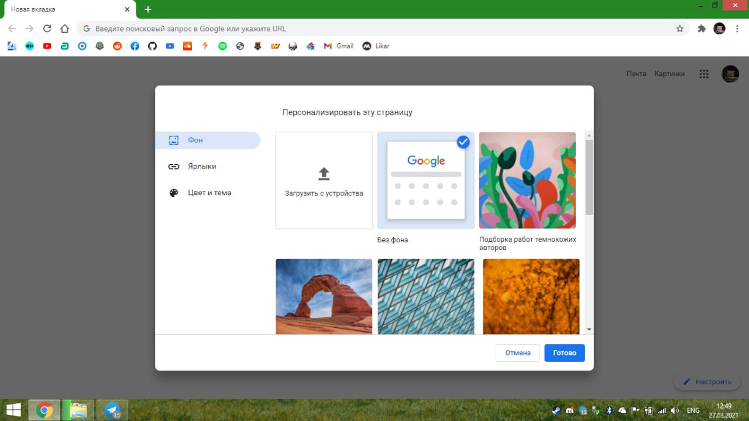Choose the teal glass architecture background
This screenshot has height=421, width=749.
pos(426,296)
